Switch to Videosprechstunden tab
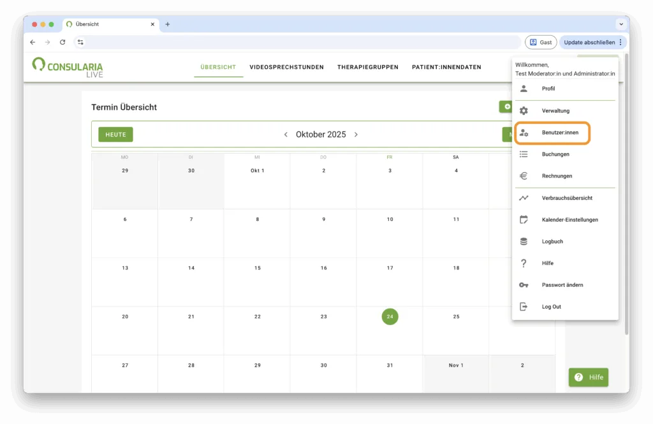The width and height of the screenshot is (653, 424). point(286,67)
